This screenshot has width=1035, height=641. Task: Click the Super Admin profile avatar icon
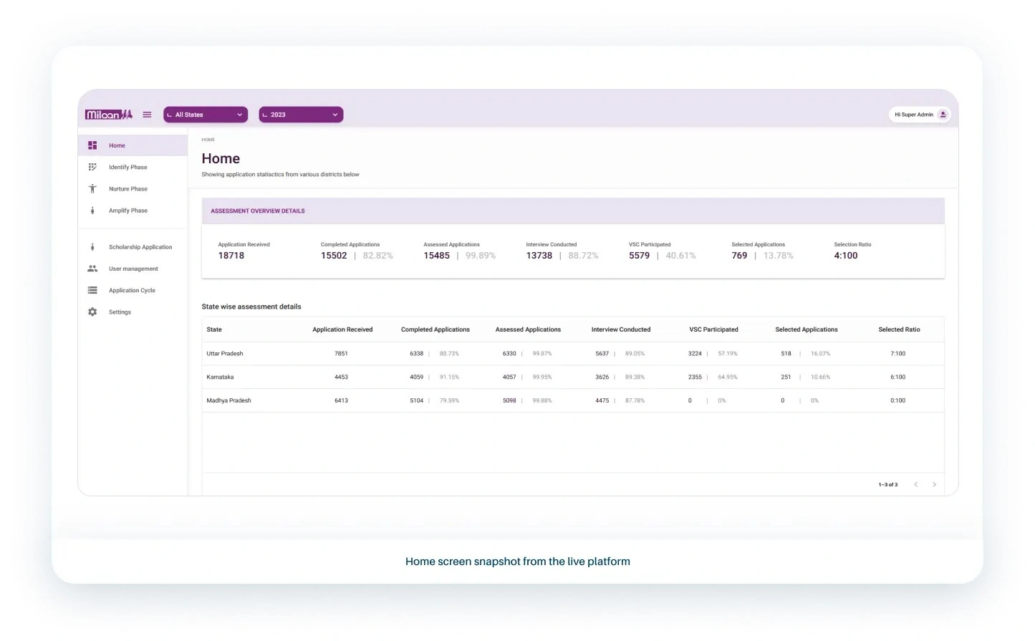coord(943,115)
